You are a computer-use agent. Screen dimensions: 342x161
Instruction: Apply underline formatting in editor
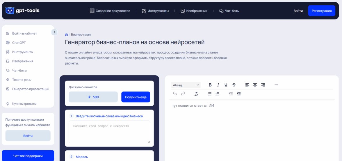click(x=226, y=85)
